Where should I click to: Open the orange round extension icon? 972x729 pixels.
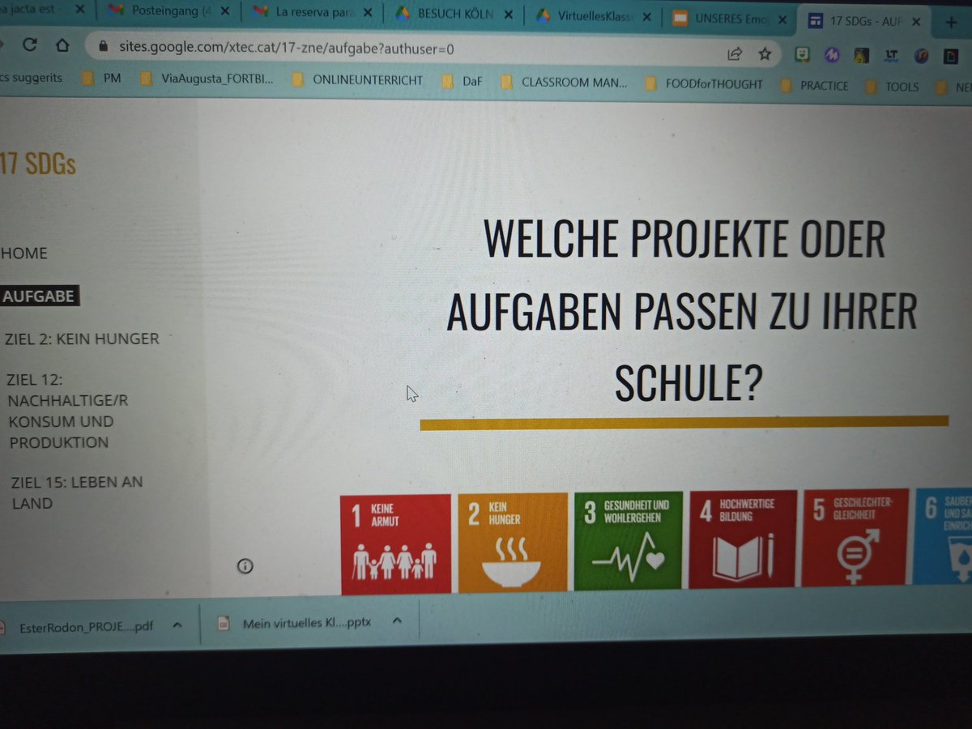click(x=922, y=56)
